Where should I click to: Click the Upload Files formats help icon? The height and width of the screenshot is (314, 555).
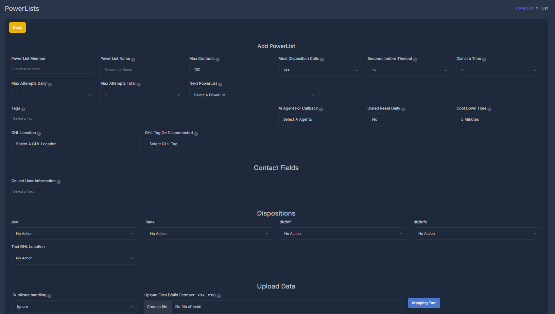pos(218,296)
